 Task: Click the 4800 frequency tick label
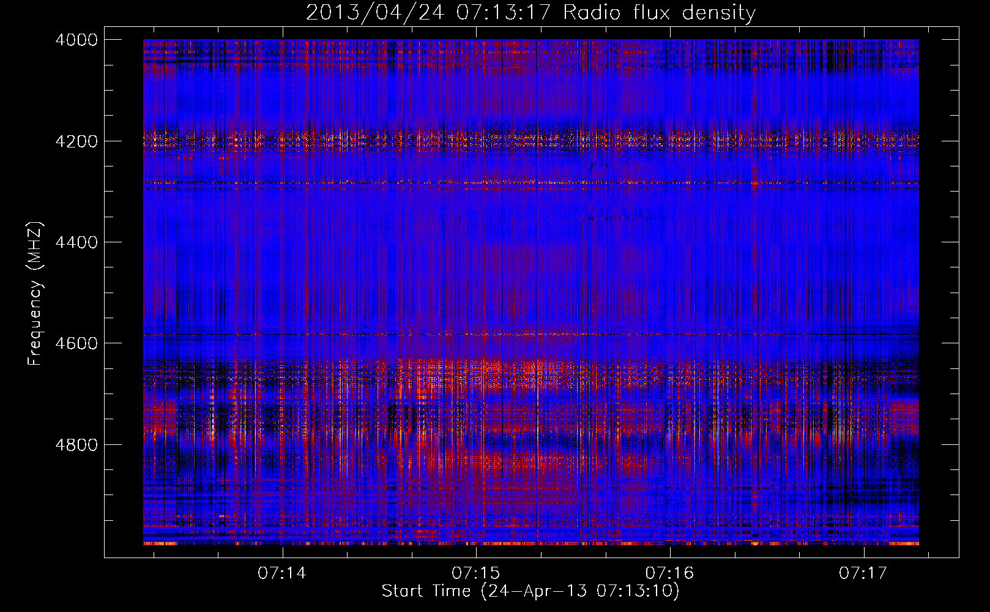click(76, 445)
